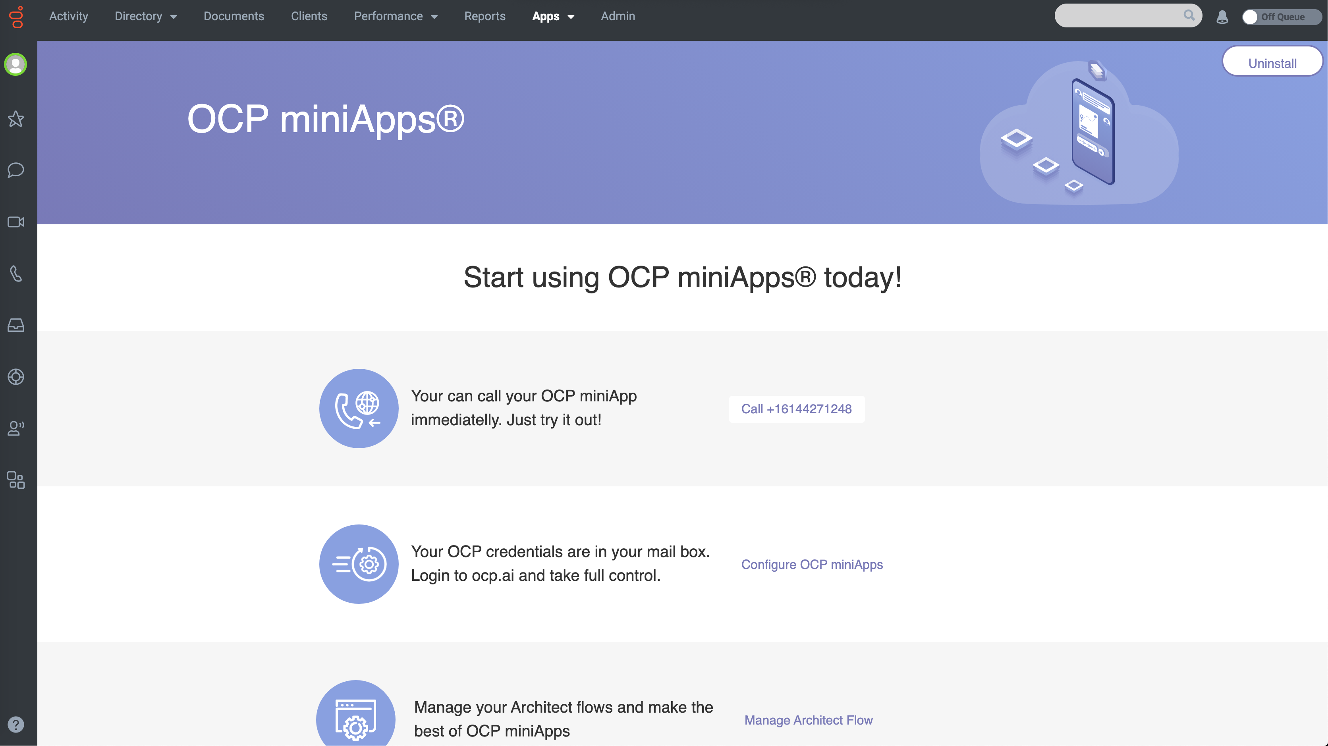Go to the Activity menu

(x=69, y=17)
